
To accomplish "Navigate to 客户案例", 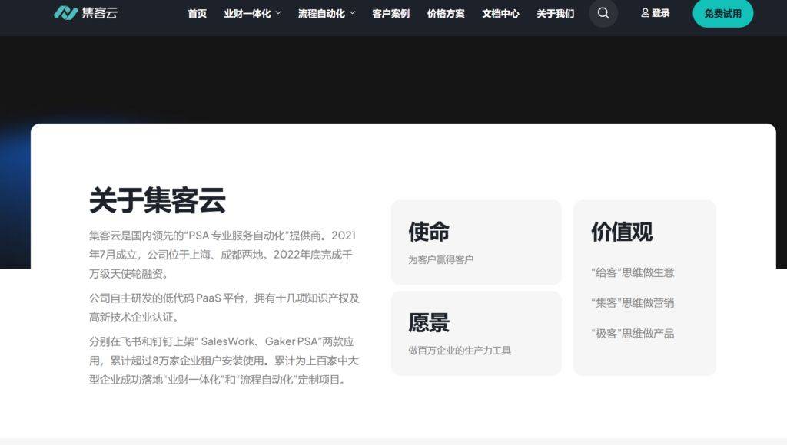I will click(390, 13).
